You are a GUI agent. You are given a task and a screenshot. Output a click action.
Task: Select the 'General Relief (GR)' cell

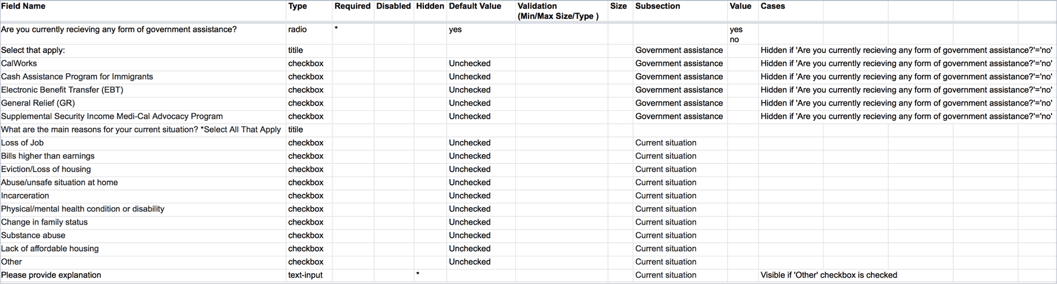click(x=38, y=103)
